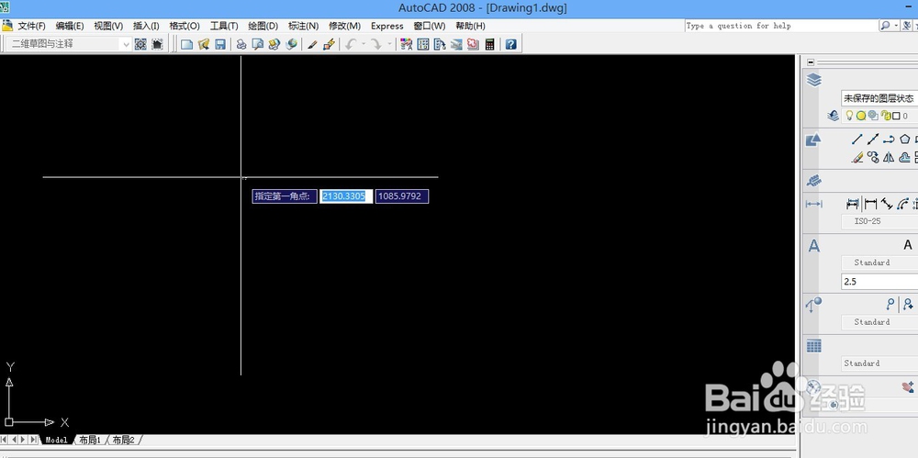Switch to the 布局1 layout tab

[90, 440]
